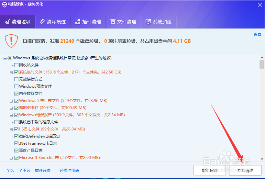Image resolution: width=265 pixels, height=179 pixels.
Task: Select the Windows错误报告 (303个文件) row text
Action: 72,115
